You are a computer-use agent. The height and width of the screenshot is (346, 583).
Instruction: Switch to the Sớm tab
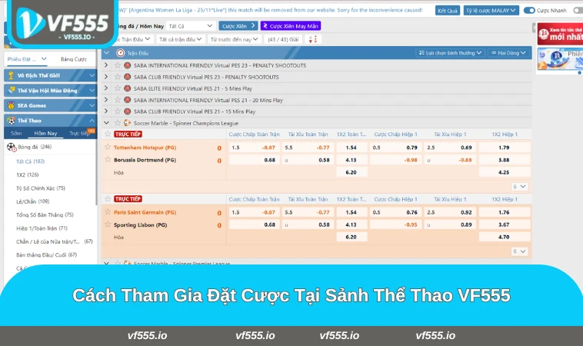click(x=16, y=133)
